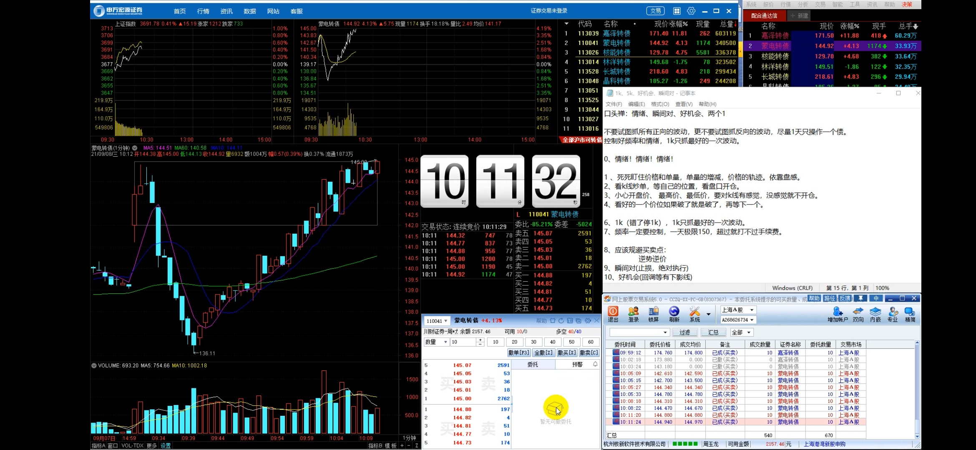Click the 交易 button in title bar
Image resolution: width=976 pixels, height=450 pixels.
[655, 11]
